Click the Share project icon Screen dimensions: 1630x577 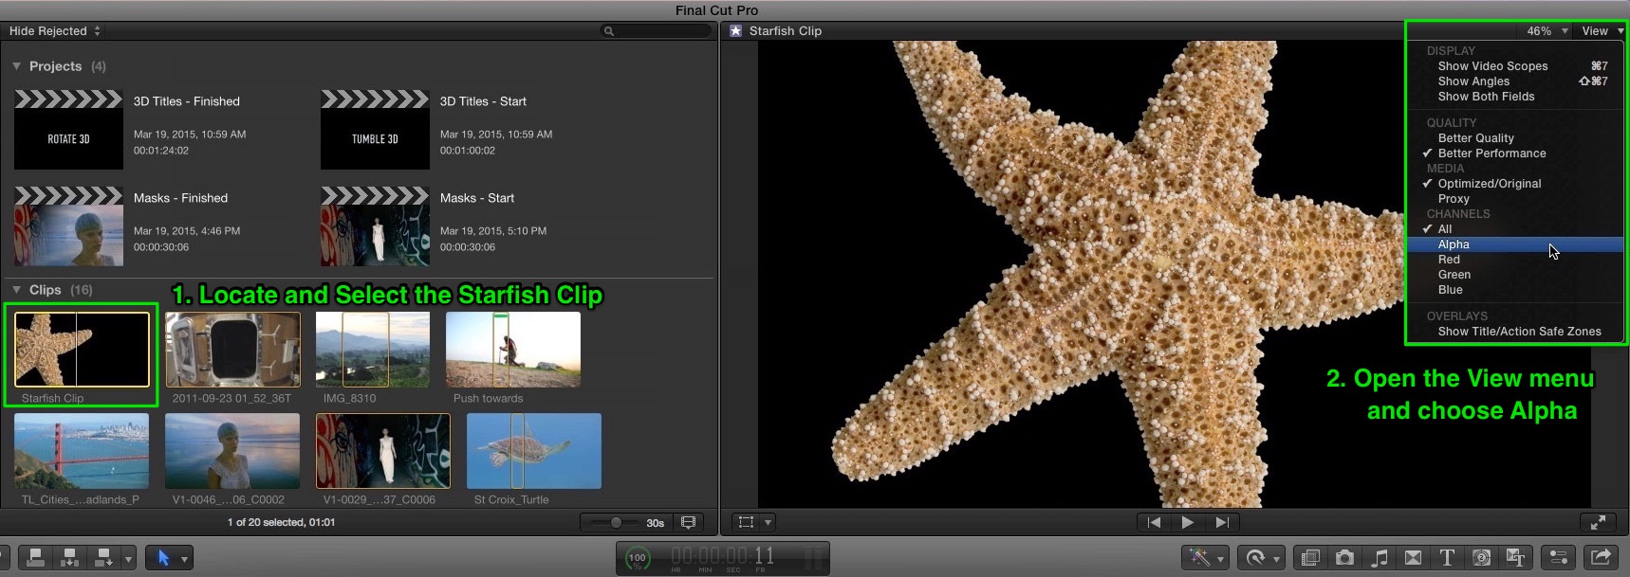1601,557
